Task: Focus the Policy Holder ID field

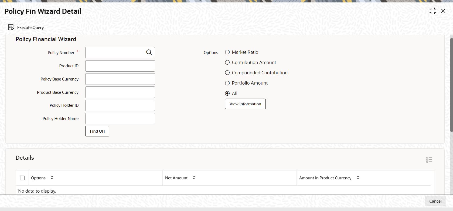Action: (x=120, y=105)
